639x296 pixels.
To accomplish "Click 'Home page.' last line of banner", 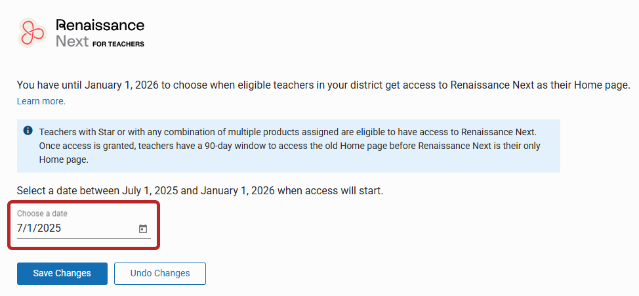I will (x=64, y=160).
